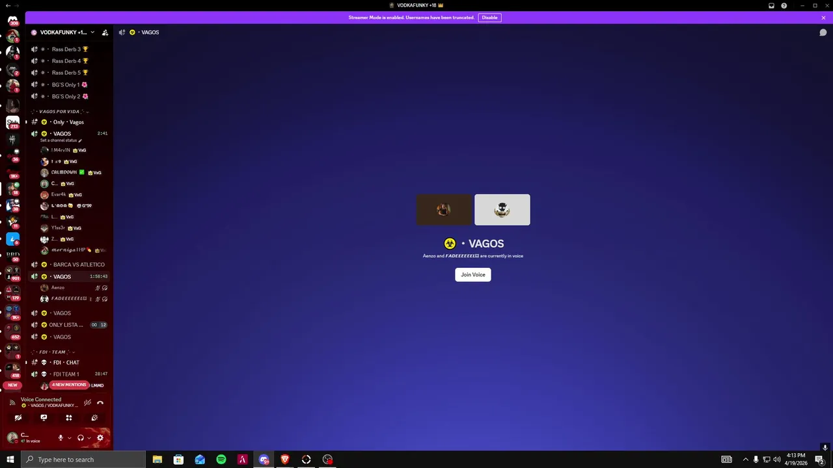Disconnect from voice with the hang-up icon

coord(100,402)
